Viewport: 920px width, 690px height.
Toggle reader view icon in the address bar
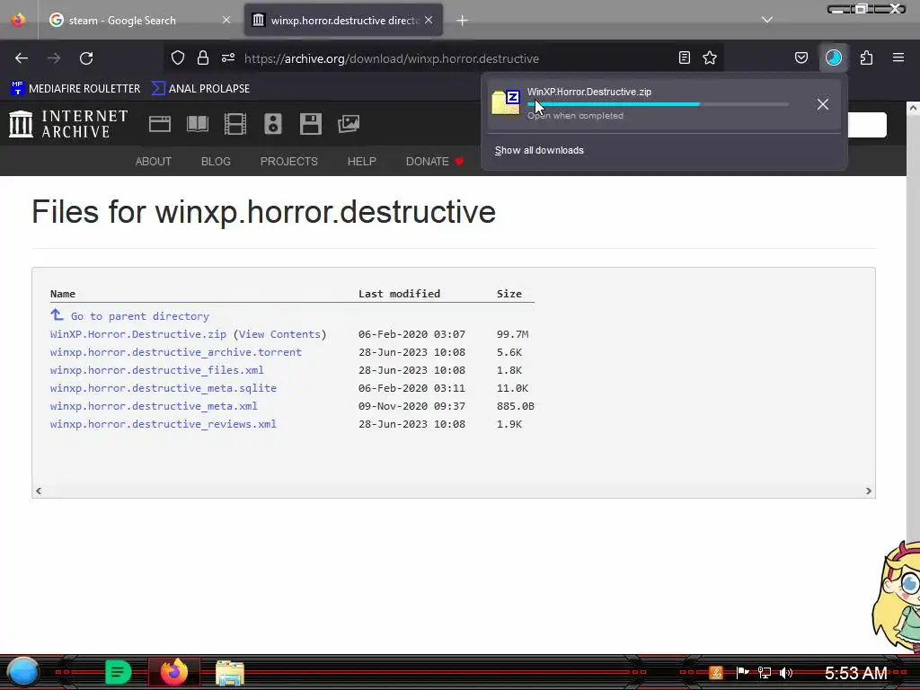684,57
